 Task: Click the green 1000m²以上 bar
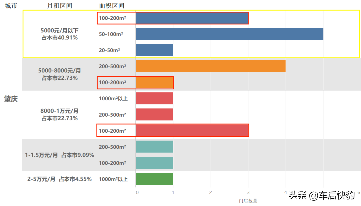[x=154, y=179]
